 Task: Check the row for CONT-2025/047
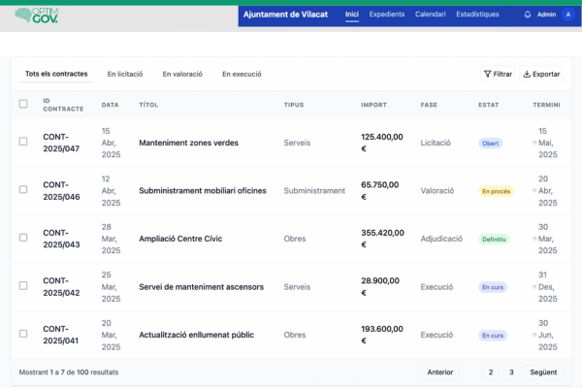pyautogui.click(x=23, y=143)
